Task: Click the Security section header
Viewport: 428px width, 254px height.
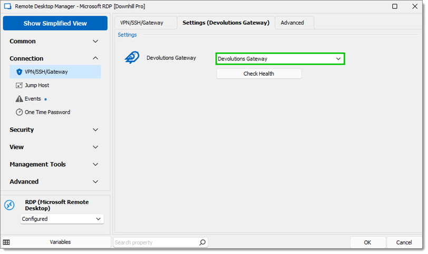Action: point(22,130)
